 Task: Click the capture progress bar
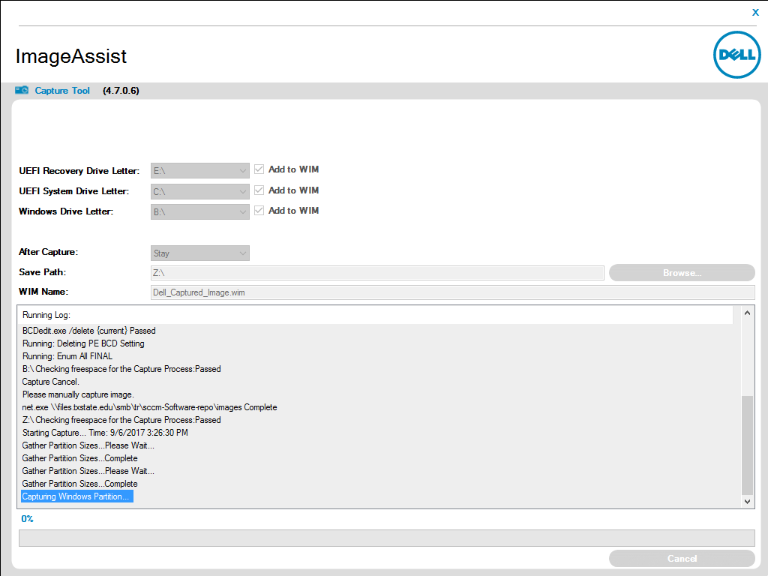386,538
